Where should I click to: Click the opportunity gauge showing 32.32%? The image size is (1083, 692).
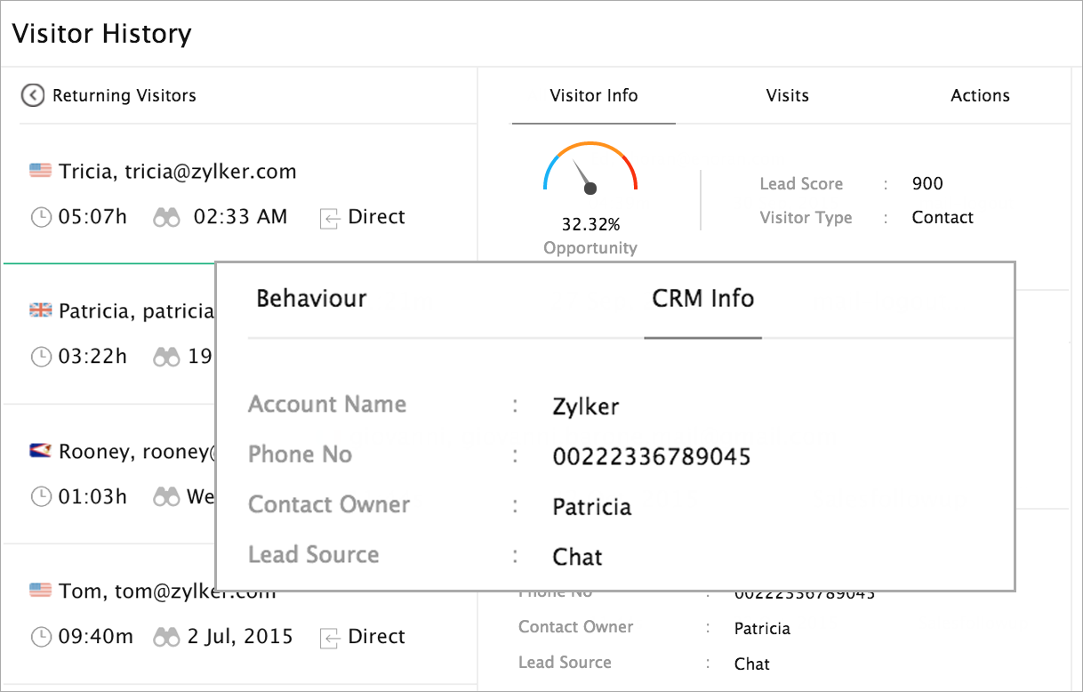pyautogui.click(x=590, y=169)
